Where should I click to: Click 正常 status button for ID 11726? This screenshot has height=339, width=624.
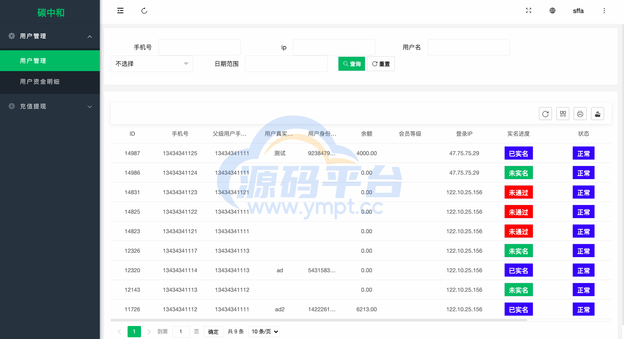[x=584, y=309]
